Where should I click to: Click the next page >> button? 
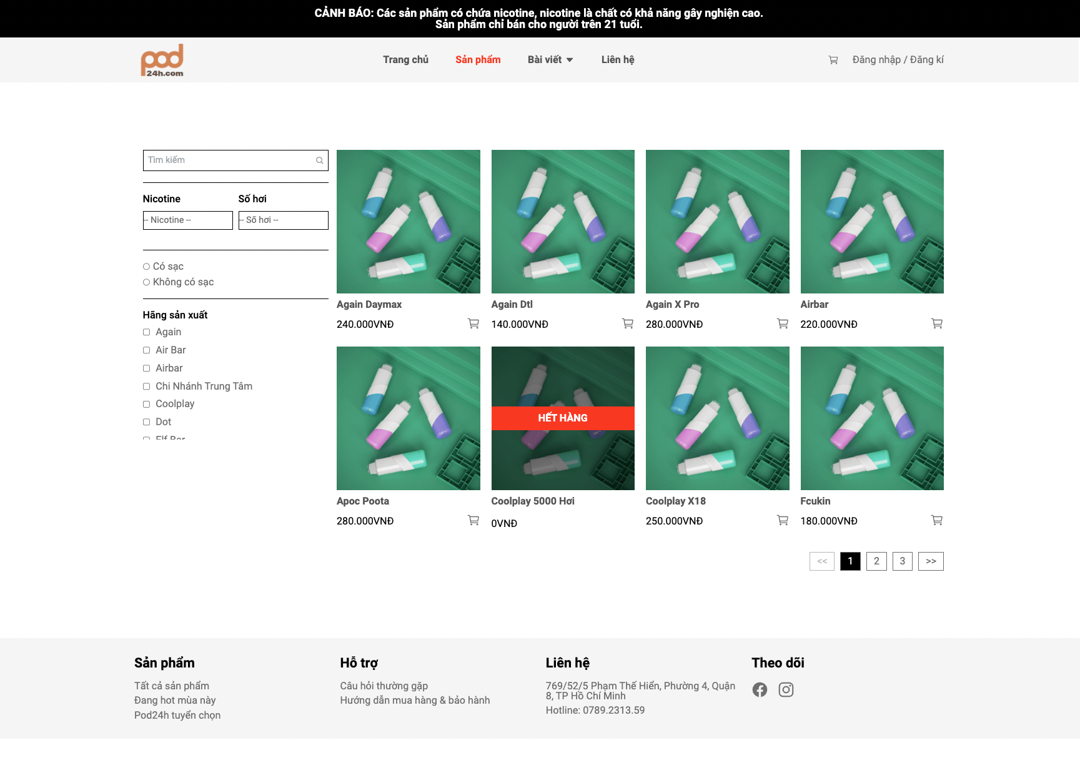pyautogui.click(x=931, y=561)
